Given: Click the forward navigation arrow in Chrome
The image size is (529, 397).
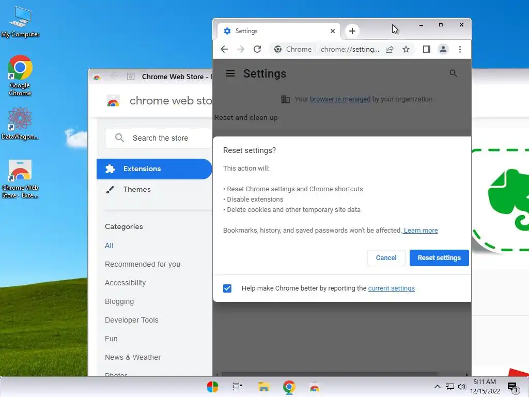Looking at the screenshot, I should [241, 49].
